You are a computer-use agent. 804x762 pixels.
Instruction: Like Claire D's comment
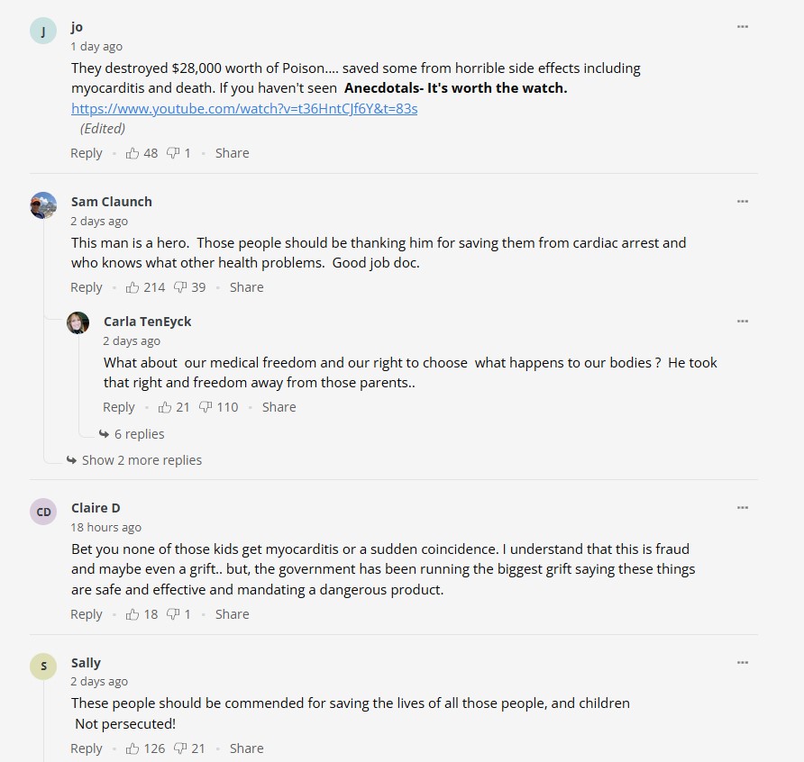pos(132,614)
